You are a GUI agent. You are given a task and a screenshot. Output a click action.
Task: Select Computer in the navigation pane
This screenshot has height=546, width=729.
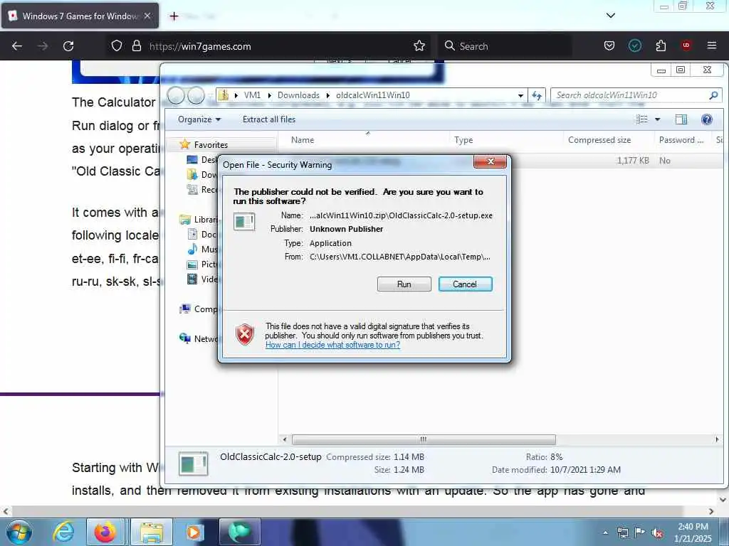click(x=199, y=309)
